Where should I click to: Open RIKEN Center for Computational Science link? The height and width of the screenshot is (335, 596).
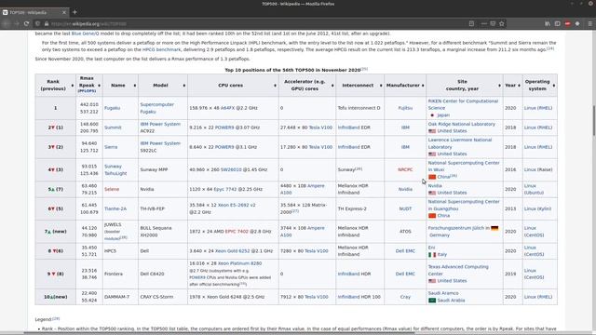(463, 104)
